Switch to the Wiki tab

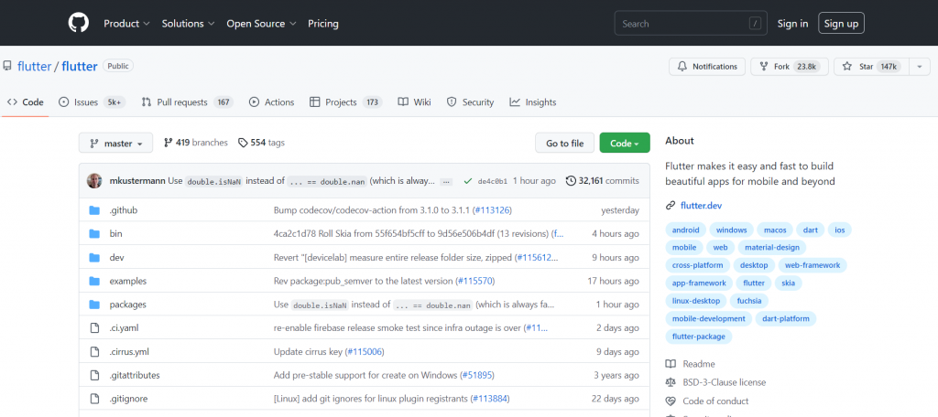415,102
